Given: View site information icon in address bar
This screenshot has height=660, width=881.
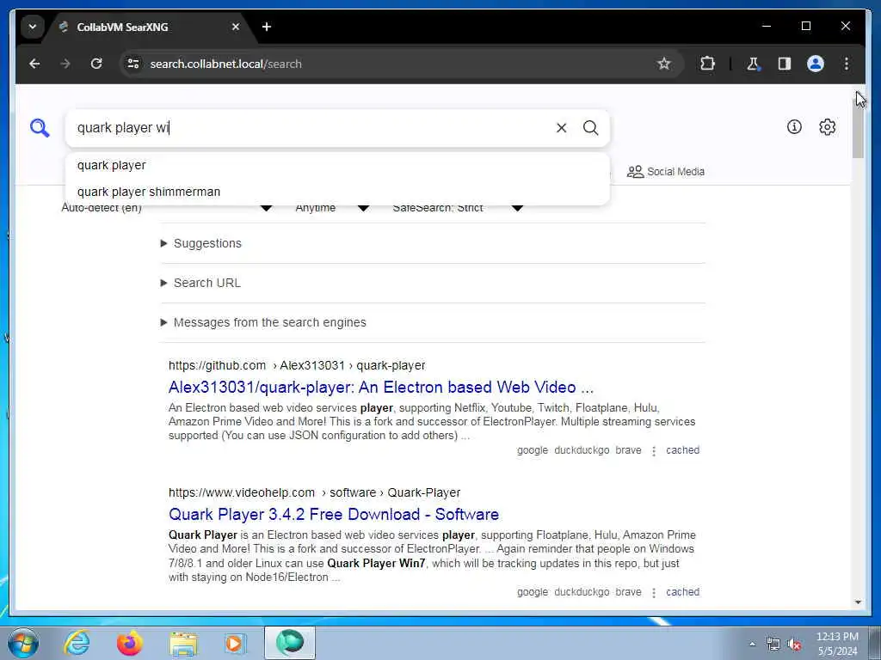Looking at the screenshot, I should coord(133,64).
